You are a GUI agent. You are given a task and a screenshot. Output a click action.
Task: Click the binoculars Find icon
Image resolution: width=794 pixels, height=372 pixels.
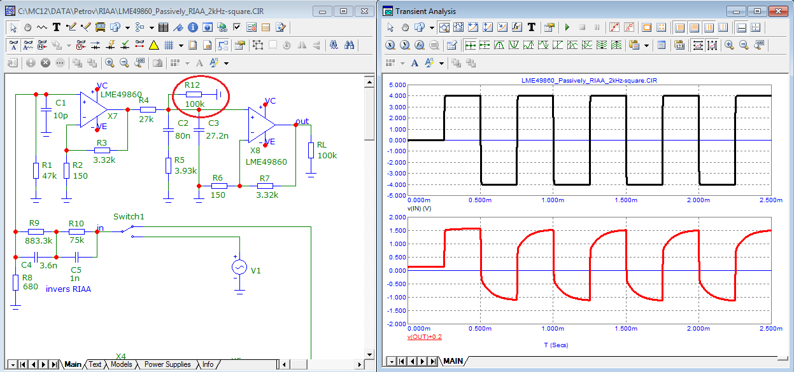point(350,45)
